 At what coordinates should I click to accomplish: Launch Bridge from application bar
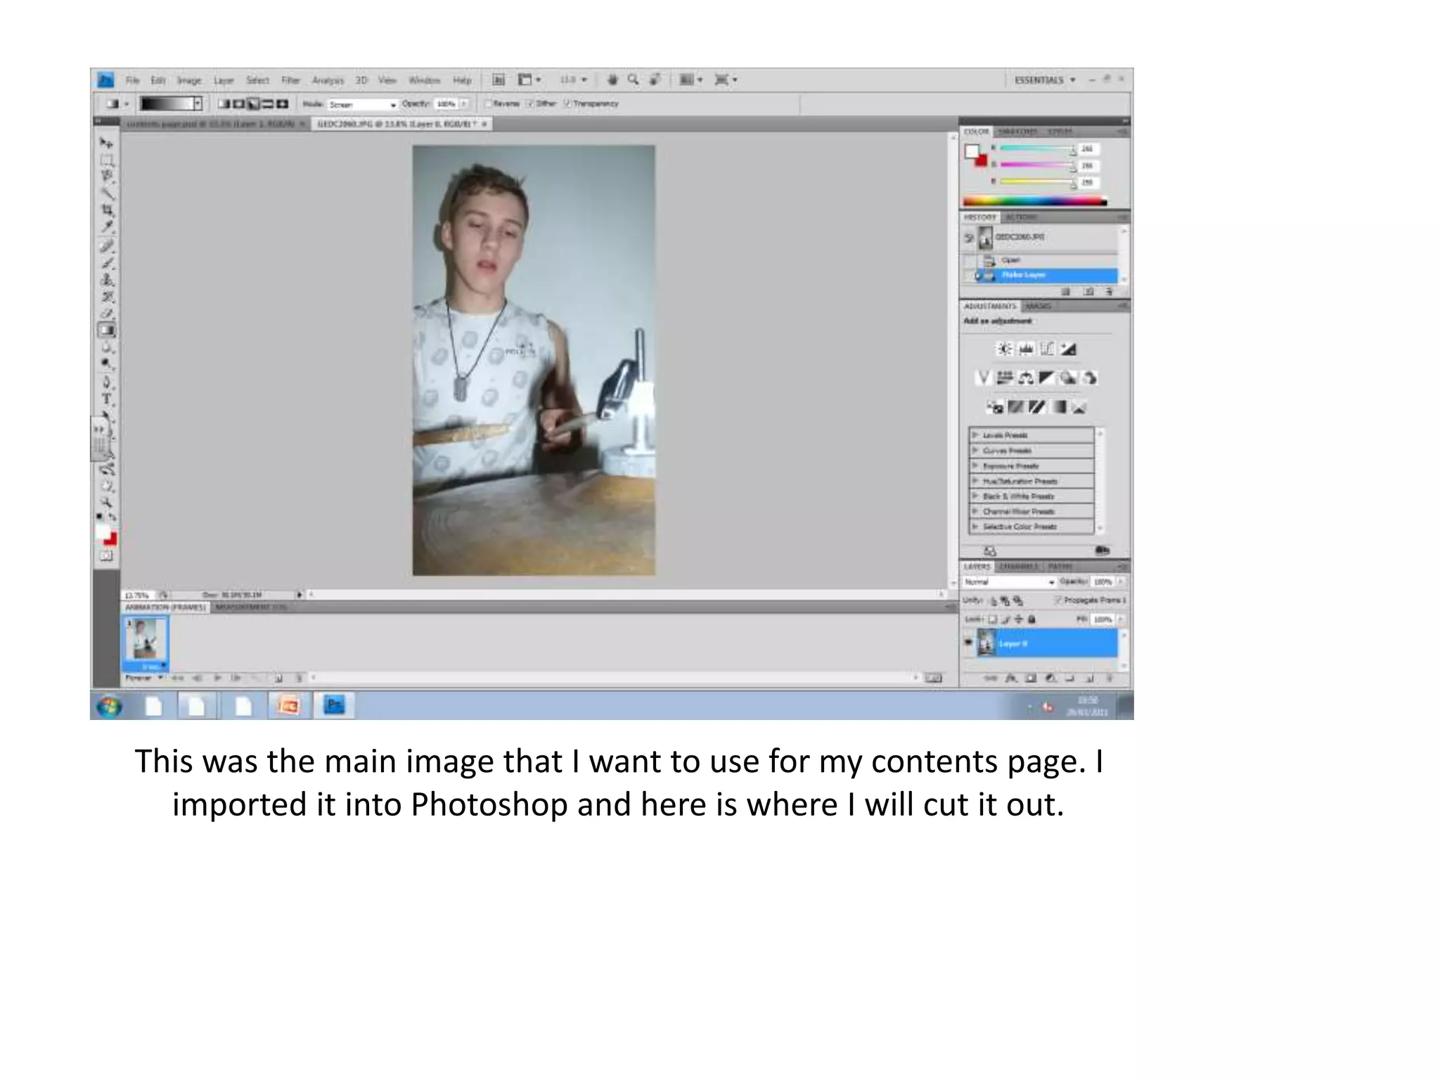click(498, 80)
